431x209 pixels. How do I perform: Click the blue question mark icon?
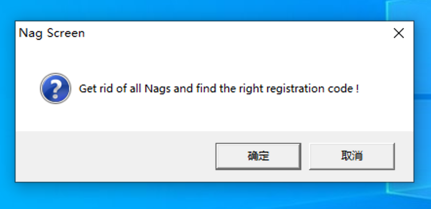56,88
